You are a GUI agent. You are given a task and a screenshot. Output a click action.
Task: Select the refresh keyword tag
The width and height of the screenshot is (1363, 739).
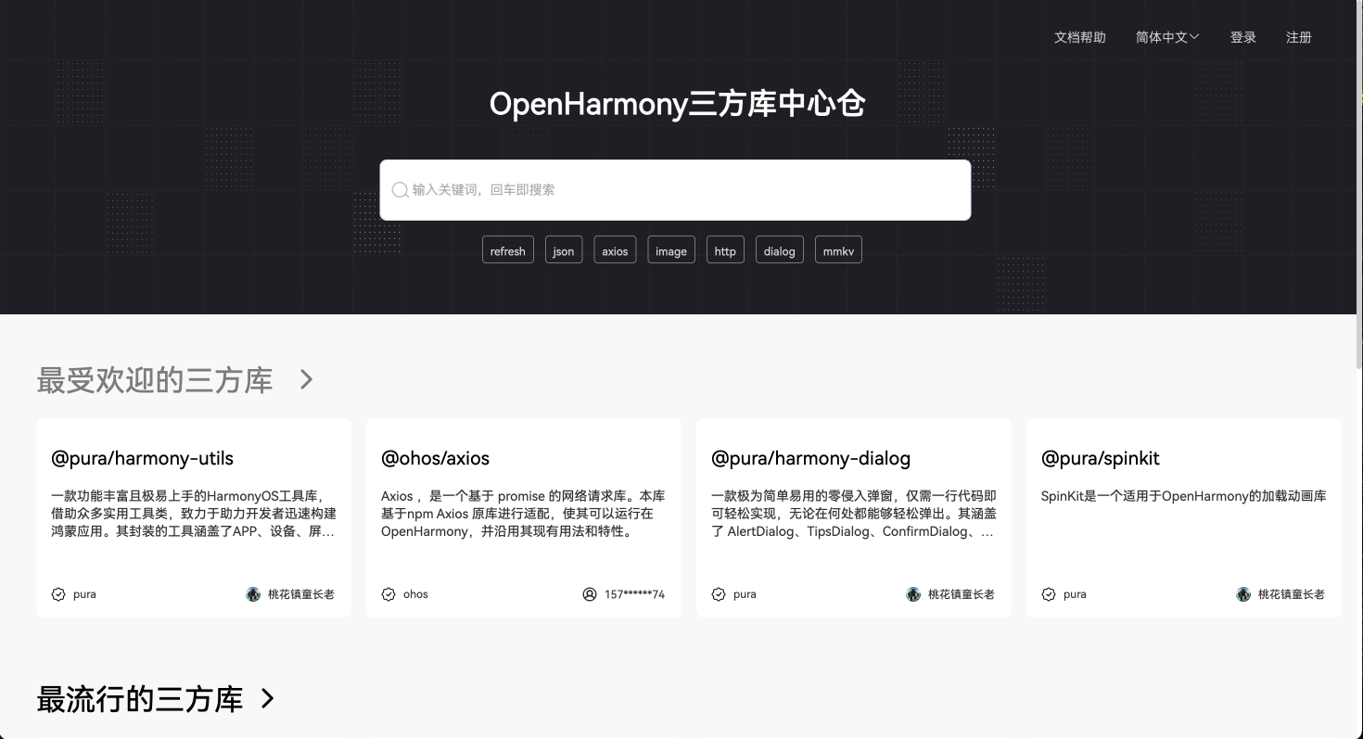point(507,249)
